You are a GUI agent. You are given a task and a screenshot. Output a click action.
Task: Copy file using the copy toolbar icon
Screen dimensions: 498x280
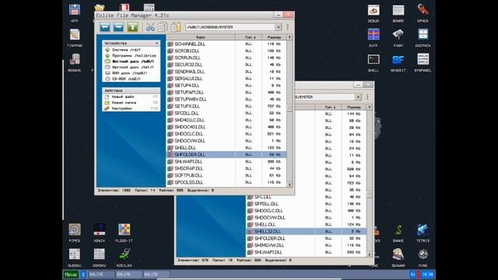(x=163, y=27)
